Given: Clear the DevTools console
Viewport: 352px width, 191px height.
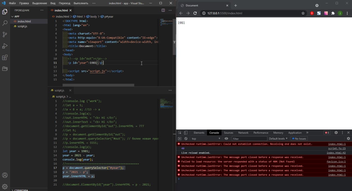Looking at the screenshot, I should [186, 139].
